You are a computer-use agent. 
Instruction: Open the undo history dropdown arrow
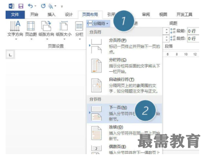click(35, 6)
